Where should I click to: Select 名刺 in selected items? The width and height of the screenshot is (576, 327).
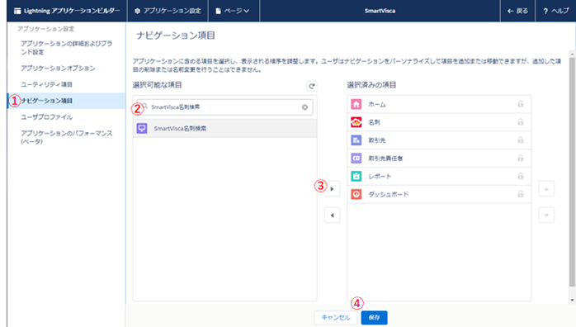tap(439, 122)
